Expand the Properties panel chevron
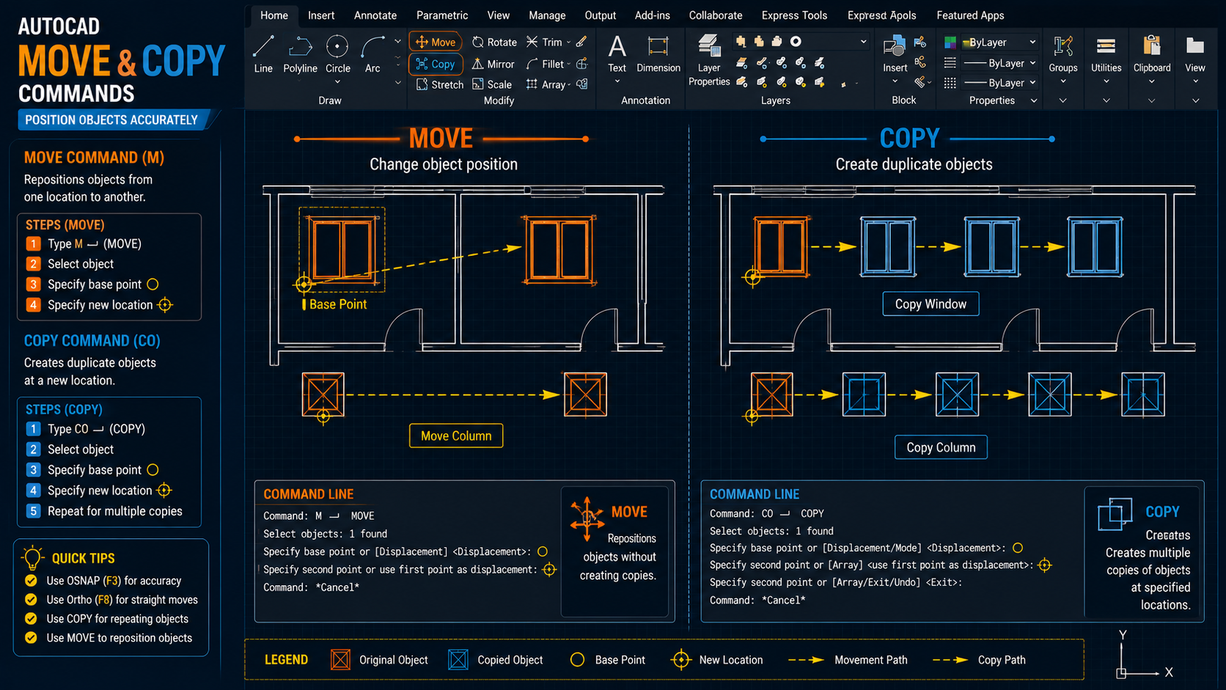The width and height of the screenshot is (1226, 690). click(x=1034, y=100)
